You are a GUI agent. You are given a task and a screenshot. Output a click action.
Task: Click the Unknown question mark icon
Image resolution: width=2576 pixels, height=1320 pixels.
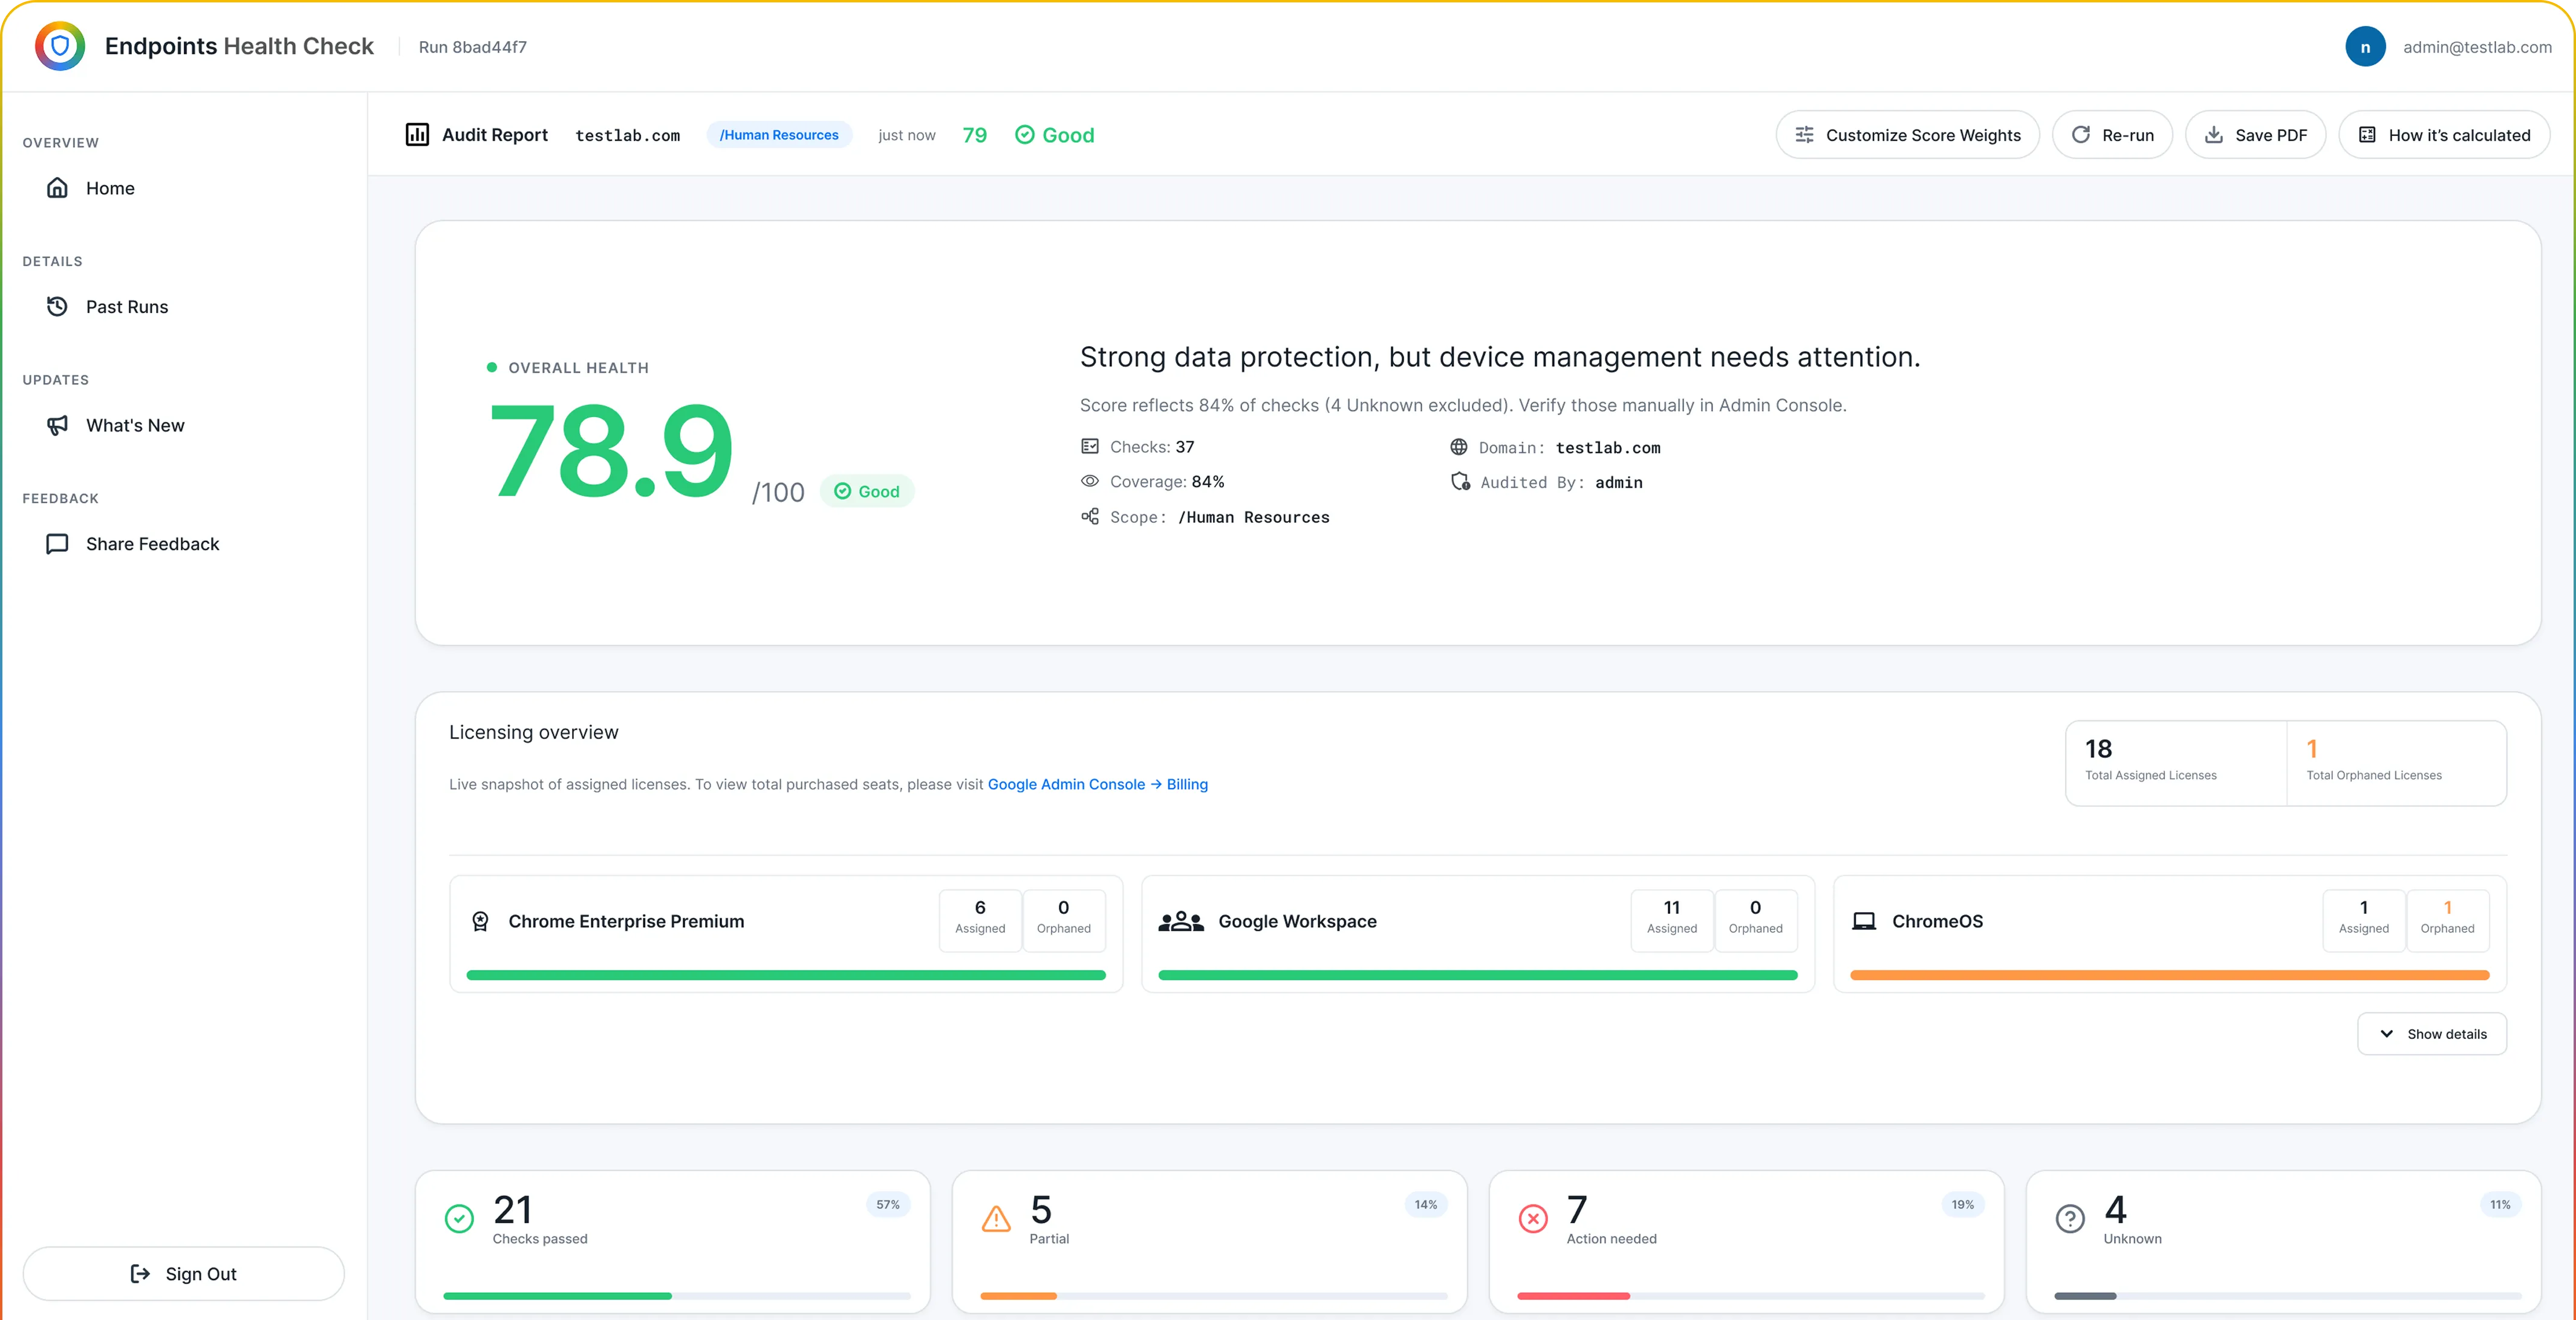(2070, 1218)
